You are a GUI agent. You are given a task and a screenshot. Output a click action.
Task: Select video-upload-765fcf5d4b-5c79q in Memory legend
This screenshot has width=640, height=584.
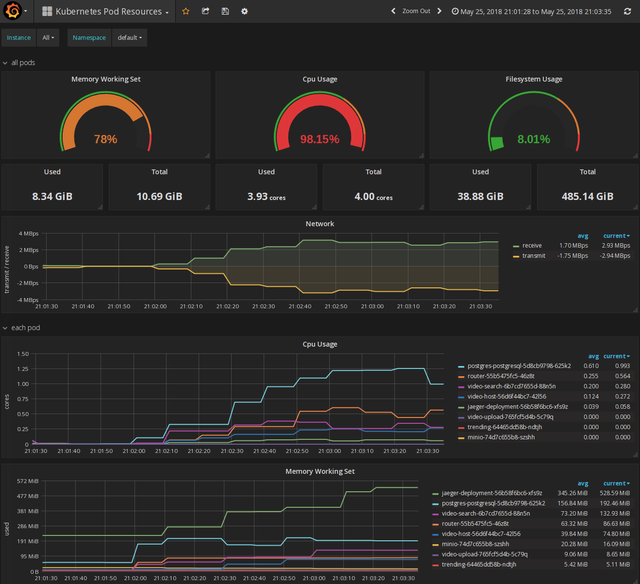click(x=485, y=554)
